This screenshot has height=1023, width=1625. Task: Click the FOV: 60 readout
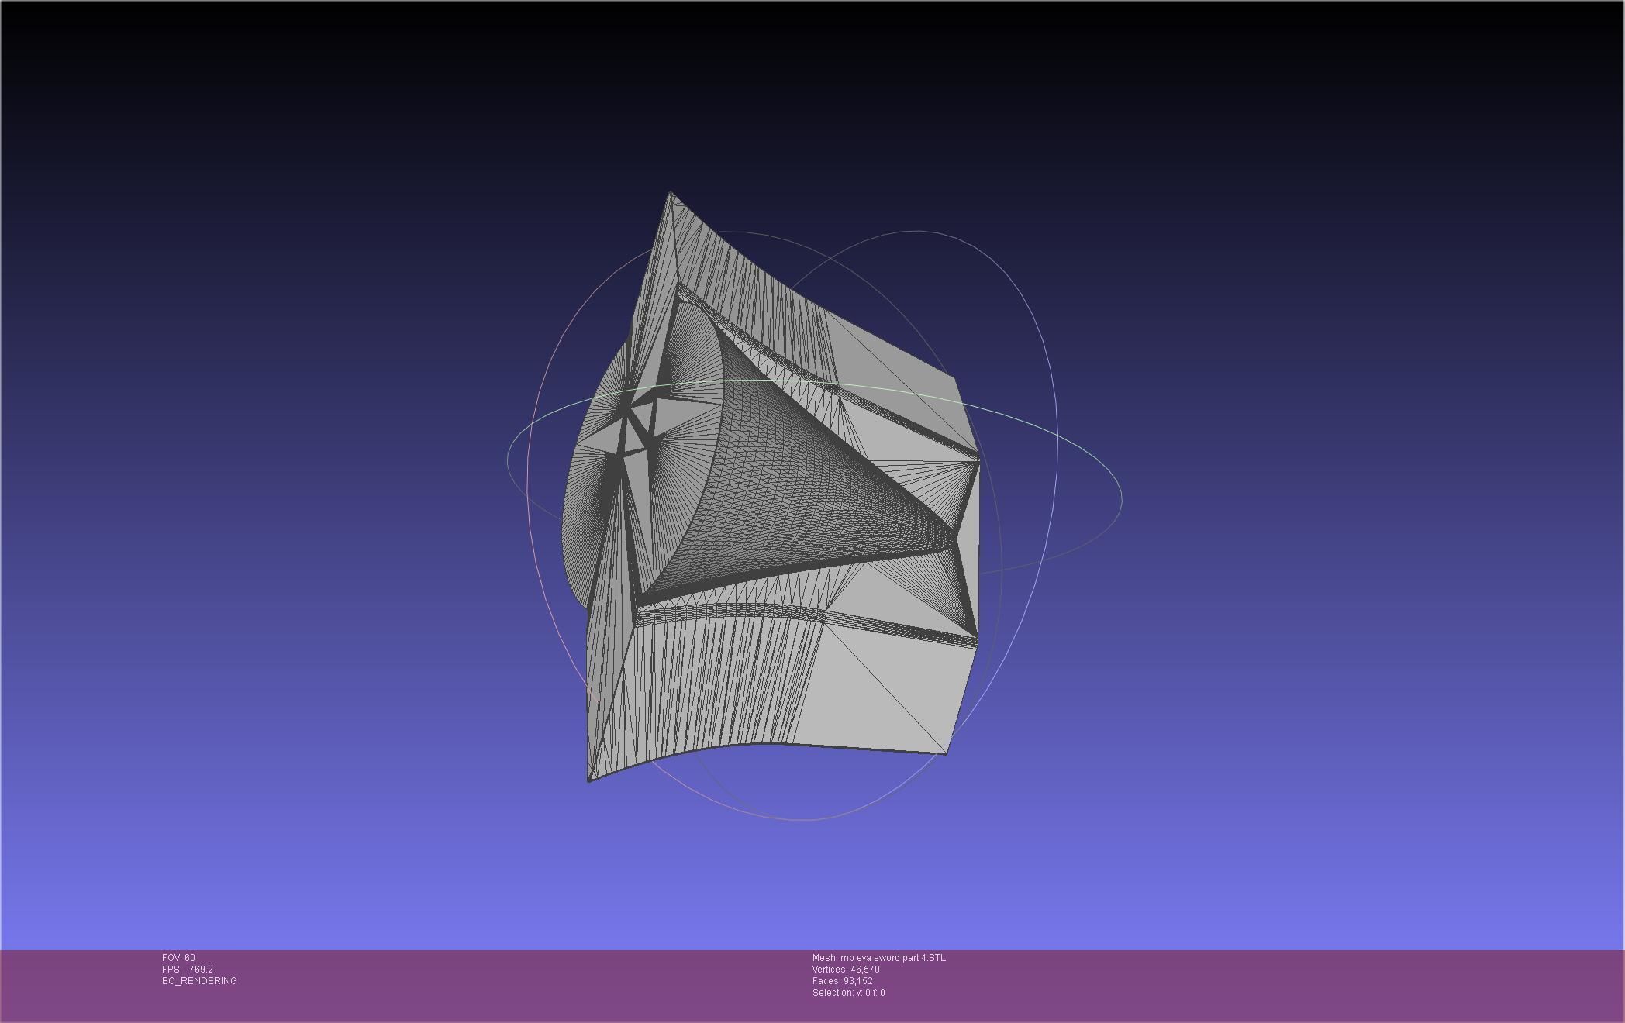178,958
